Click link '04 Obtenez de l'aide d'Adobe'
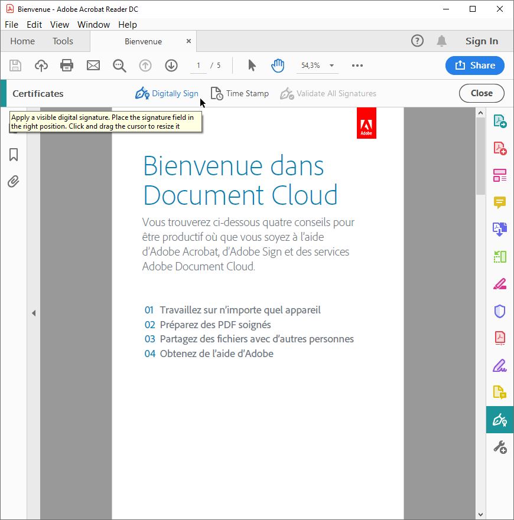 [x=209, y=354]
